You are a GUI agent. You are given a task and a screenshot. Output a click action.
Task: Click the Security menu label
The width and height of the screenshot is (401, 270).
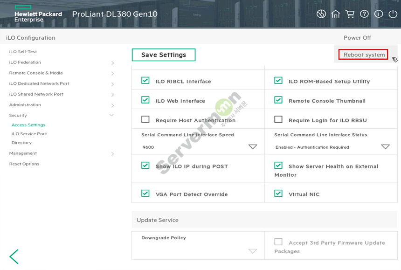click(x=18, y=115)
